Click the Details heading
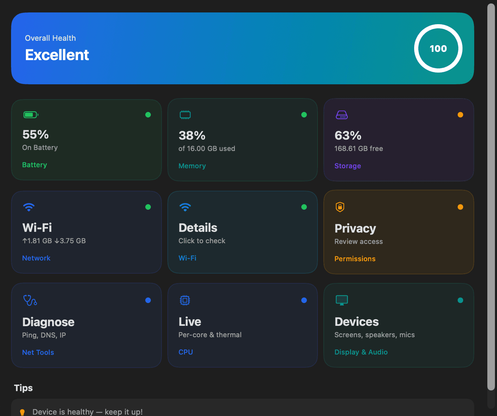 [198, 228]
